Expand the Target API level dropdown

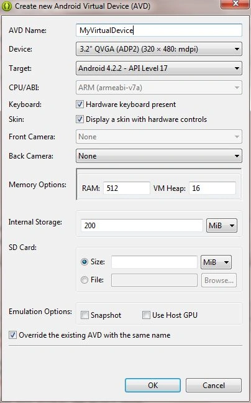[159, 68]
